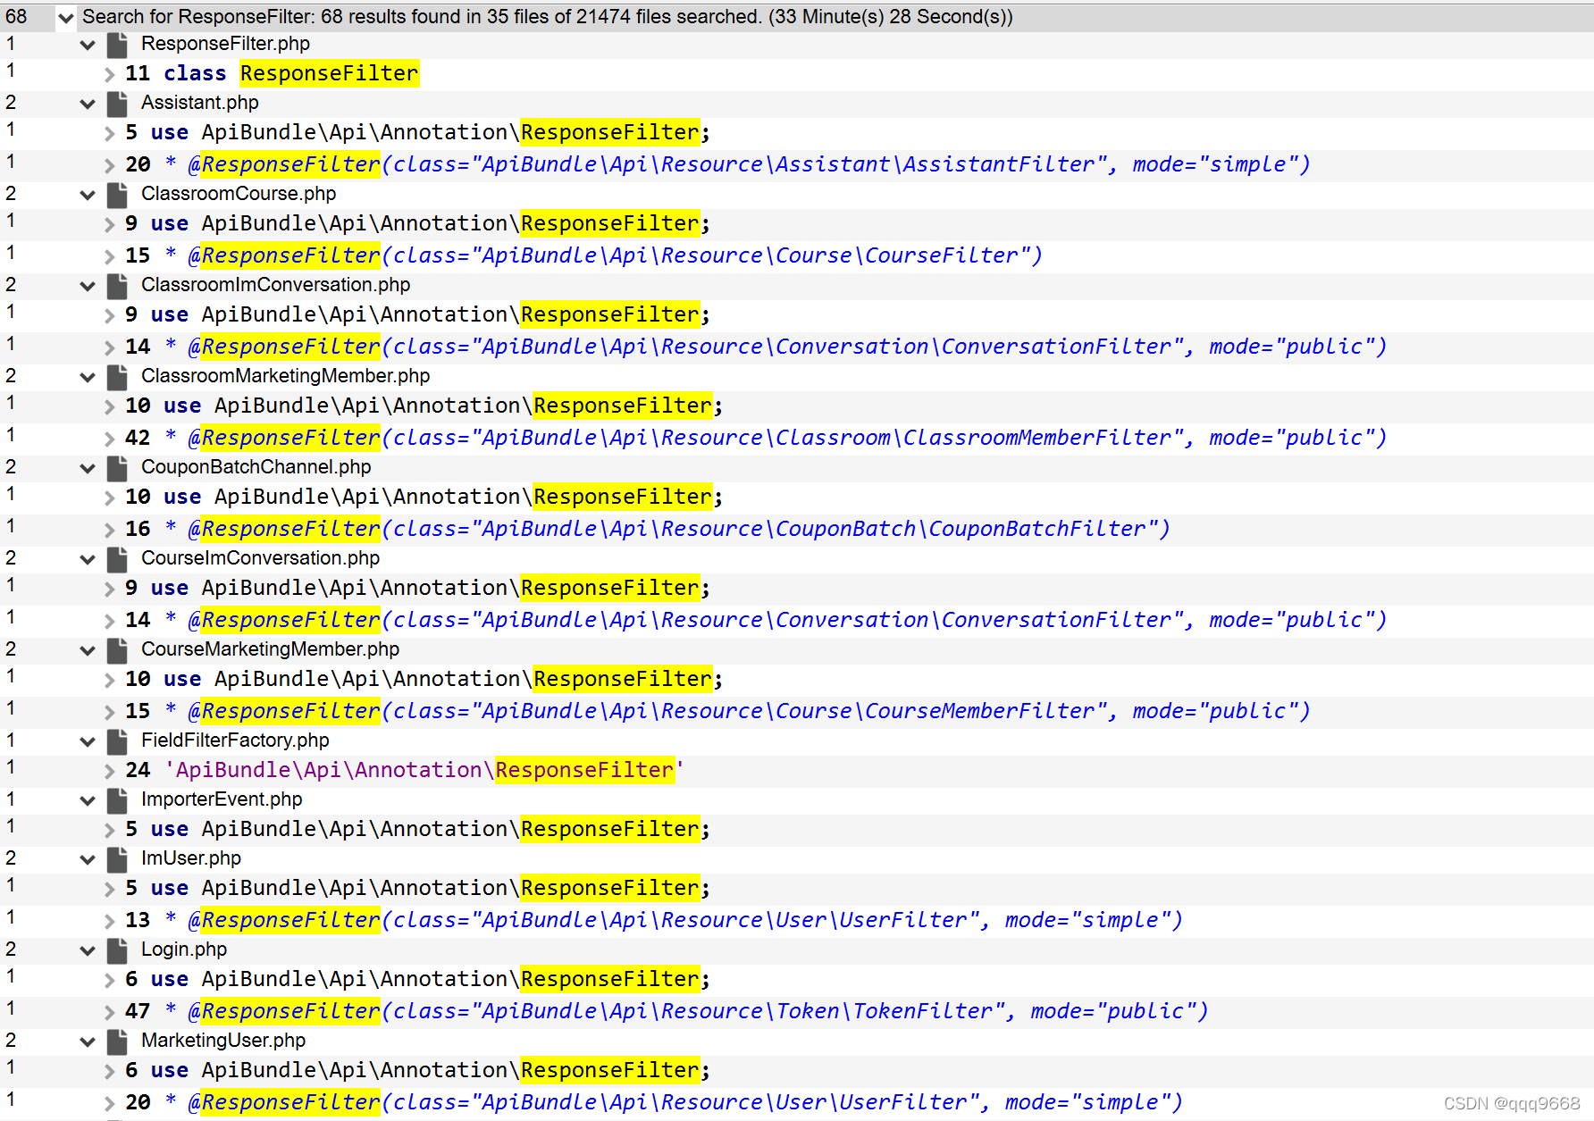The width and height of the screenshot is (1594, 1121).
Task: Collapse the Login.php results group
Action: coord(87,950)
